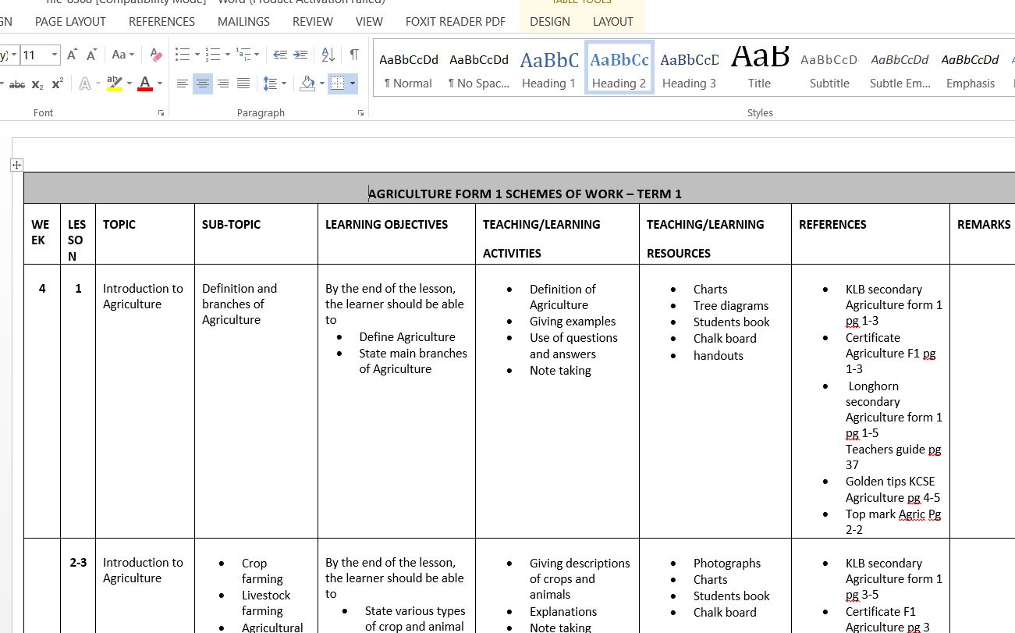Open line and paragraph spacing options
The width and height of the screenshot is (1015, 633).
270,84
